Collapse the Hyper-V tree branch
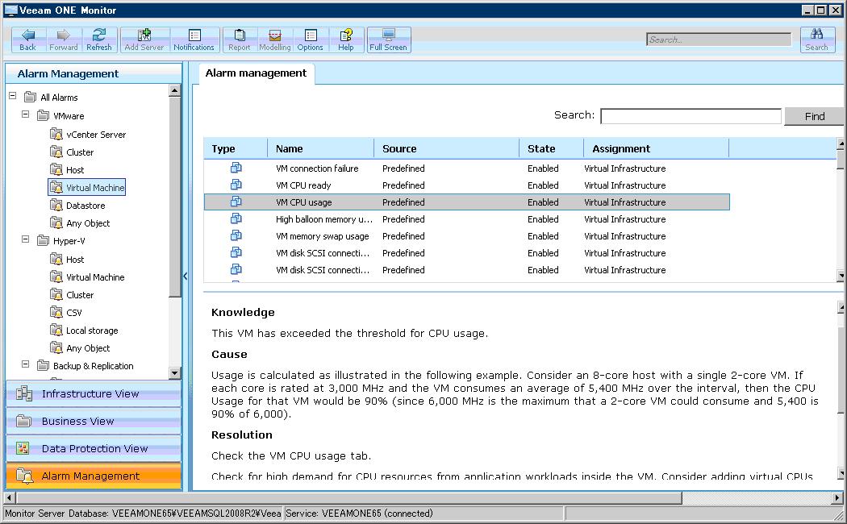Screen dimensions: 847x524 pyautogui.click(x=25, y=239)
